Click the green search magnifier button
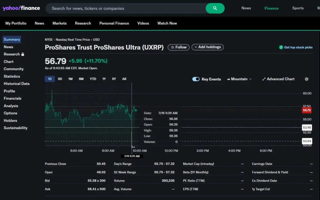 (215, 8)
